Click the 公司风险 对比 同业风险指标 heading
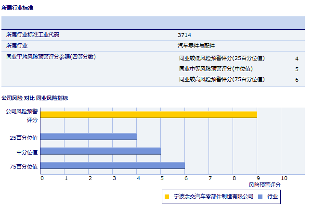Screen dimensions: 326x206 (35, 98)
